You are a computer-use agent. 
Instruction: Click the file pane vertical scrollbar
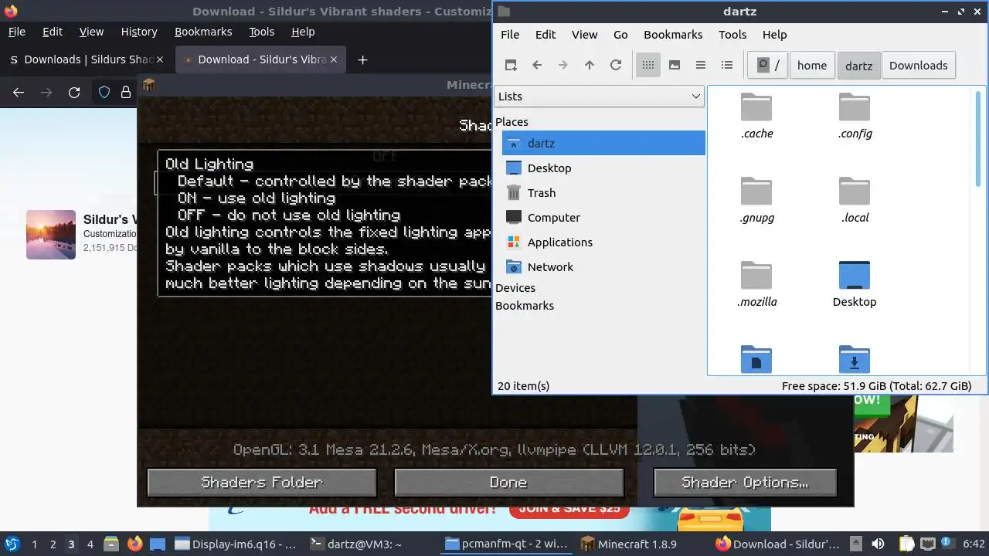coord(980,139)
